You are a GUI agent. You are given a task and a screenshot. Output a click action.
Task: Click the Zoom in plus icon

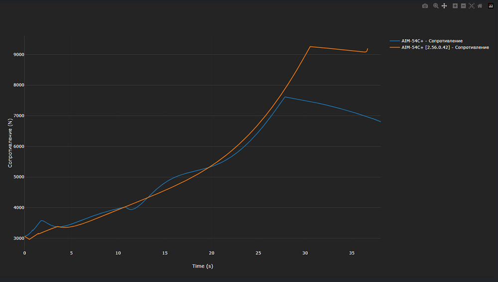coord(455,6)
